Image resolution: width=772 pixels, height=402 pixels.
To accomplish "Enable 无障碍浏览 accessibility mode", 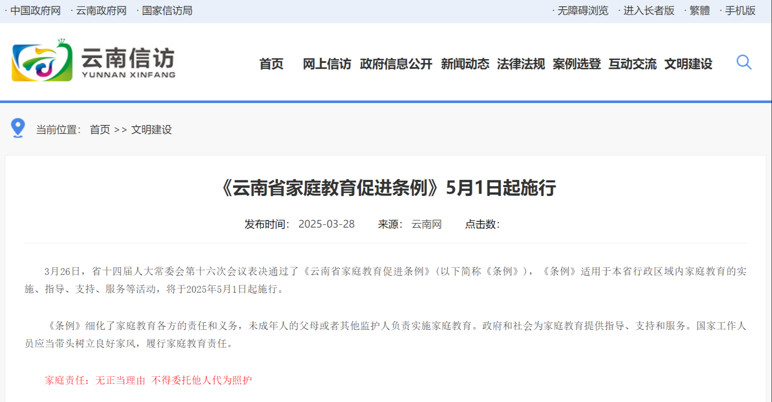I will tap(583, 11).
